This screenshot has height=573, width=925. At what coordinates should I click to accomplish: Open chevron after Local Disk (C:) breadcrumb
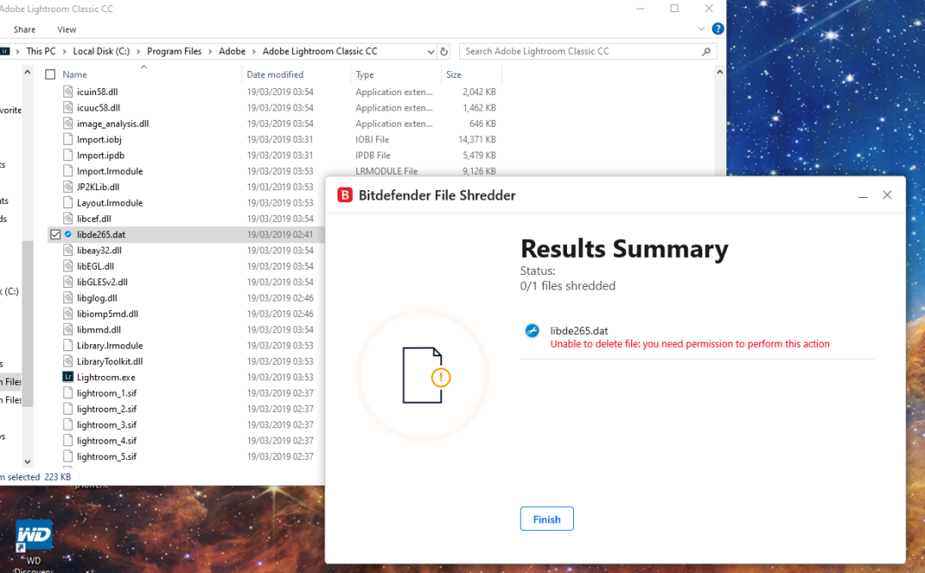click(x=139, y=51)
